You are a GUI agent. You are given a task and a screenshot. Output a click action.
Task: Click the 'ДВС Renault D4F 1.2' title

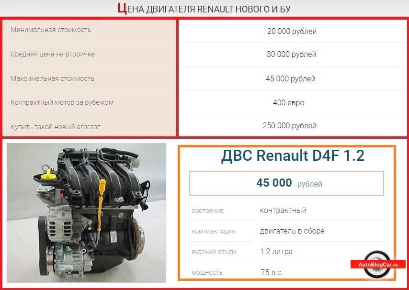pyautogui.click(x=293, y=156)
